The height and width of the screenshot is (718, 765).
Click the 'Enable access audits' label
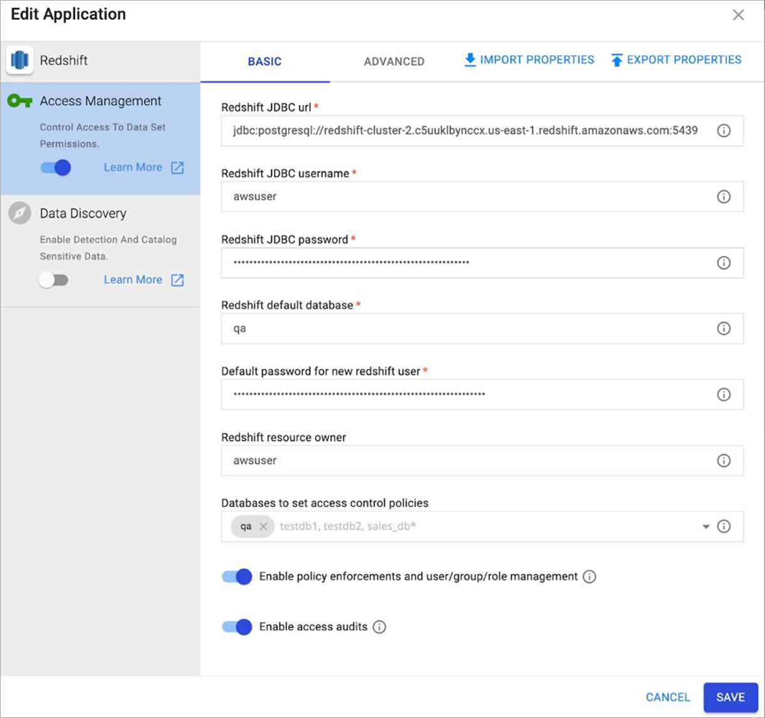coord(313,627)
